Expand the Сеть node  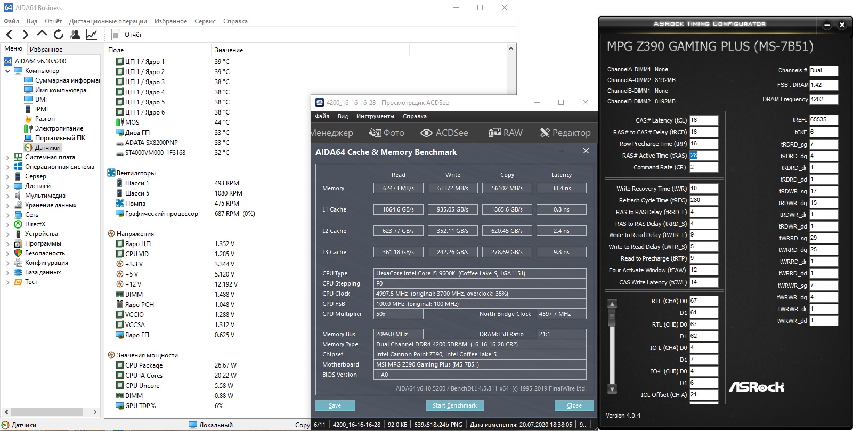7,215
